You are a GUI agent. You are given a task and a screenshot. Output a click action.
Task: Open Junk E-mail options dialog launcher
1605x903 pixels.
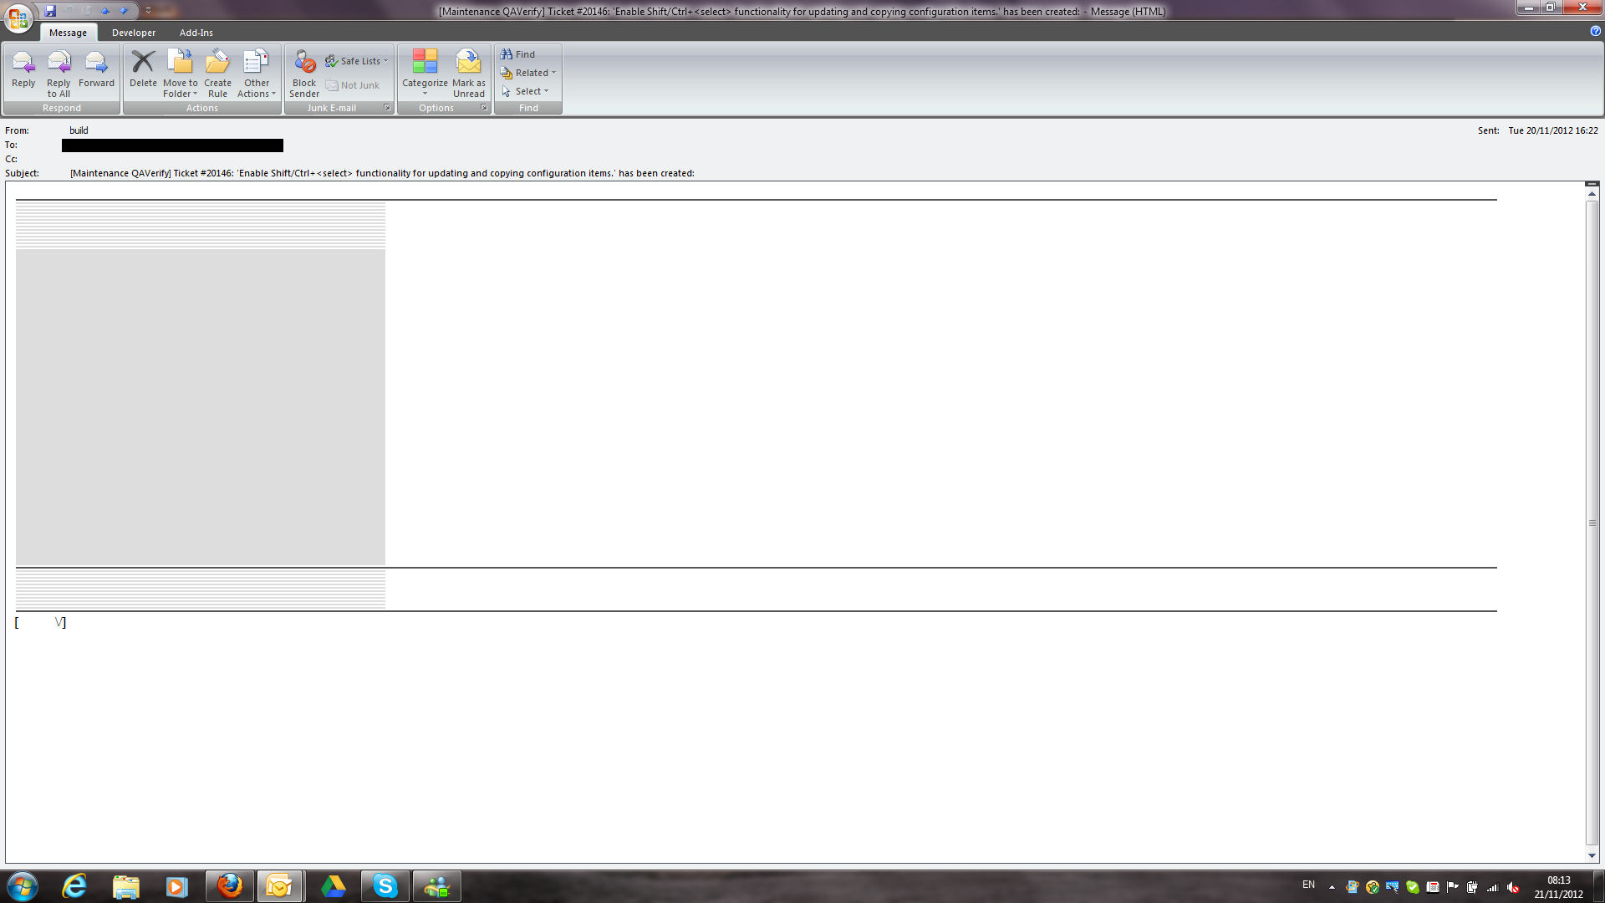coord(387,108)
